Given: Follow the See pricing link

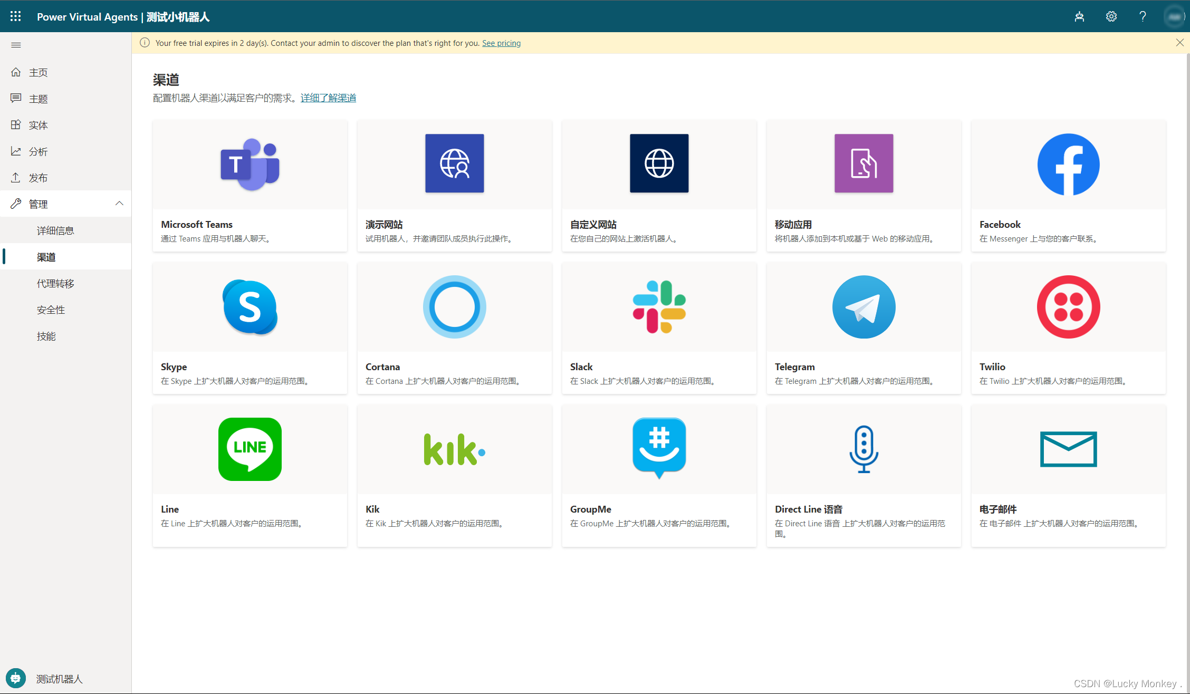Looking at the screenshot, I should tap(501, 43).
